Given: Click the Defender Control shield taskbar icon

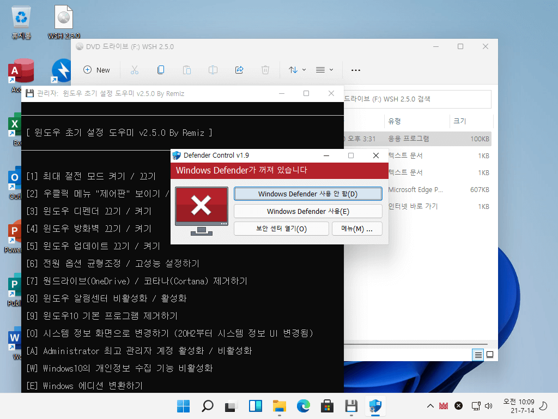Looking at the screenshot, I should [375, 406].
